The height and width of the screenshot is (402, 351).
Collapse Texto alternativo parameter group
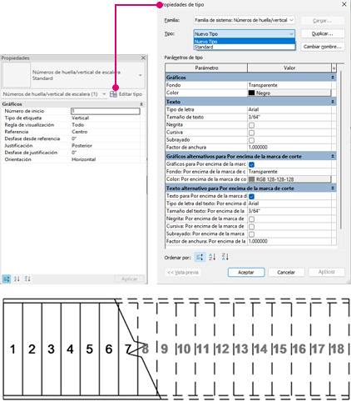[x=333, y=188]
